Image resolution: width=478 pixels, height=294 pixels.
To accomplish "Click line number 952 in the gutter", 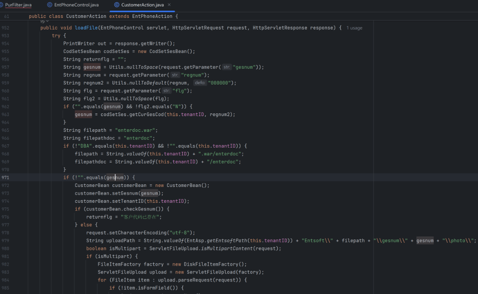I will [6, 28].
